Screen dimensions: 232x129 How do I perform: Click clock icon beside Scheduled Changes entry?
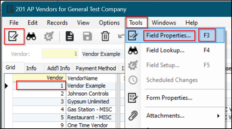click(133, 80)
